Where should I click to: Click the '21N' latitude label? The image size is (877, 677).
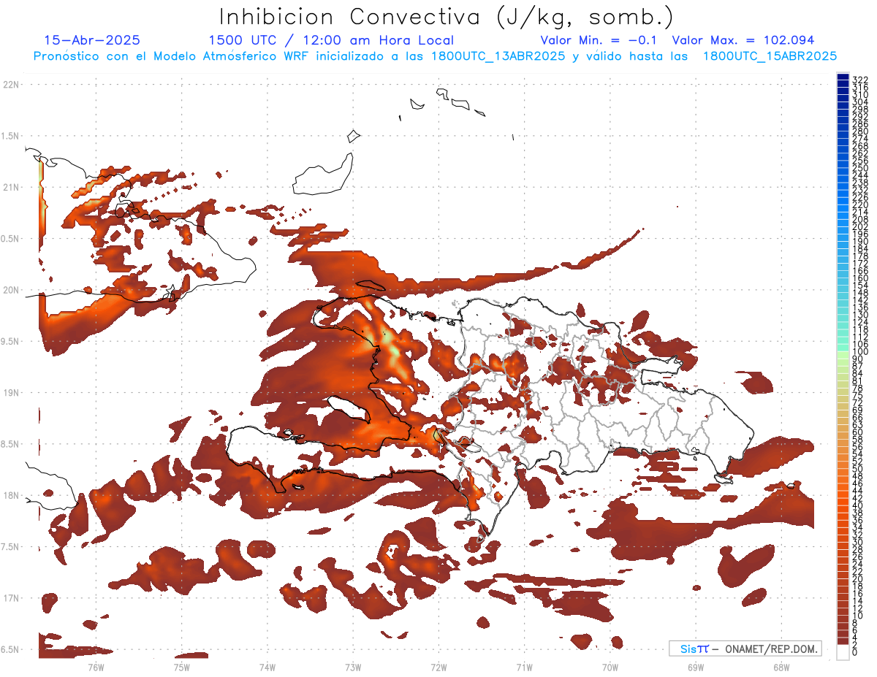click(11, 187)
